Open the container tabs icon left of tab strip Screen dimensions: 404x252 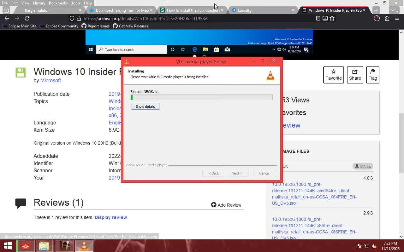pos(6,10)
